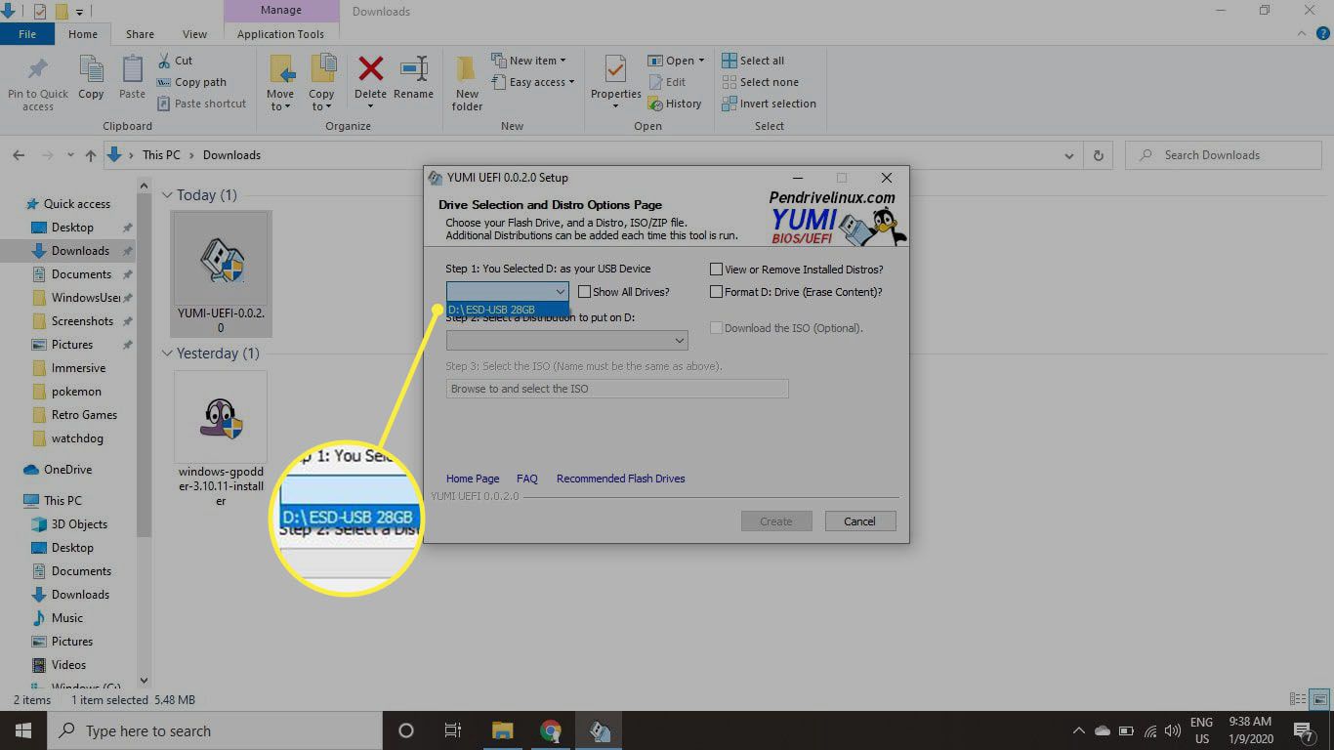1334x750 pixels.
Task: Open Chrome from the taskbar
Action: coord(551,731)
